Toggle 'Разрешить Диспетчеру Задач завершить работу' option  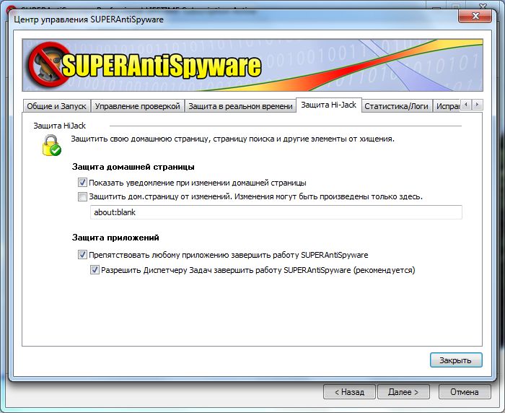[95, 270]
